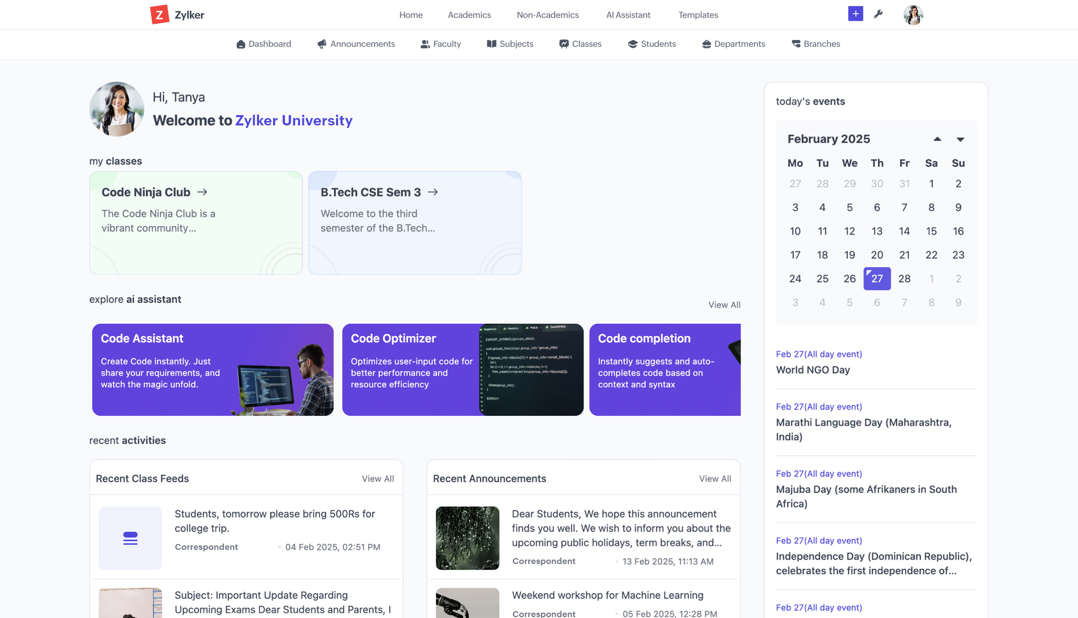Click the Subjects book icon

pos(491,44)
